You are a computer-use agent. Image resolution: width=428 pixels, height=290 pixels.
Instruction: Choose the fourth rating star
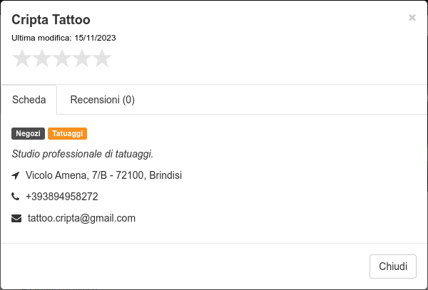82,58
